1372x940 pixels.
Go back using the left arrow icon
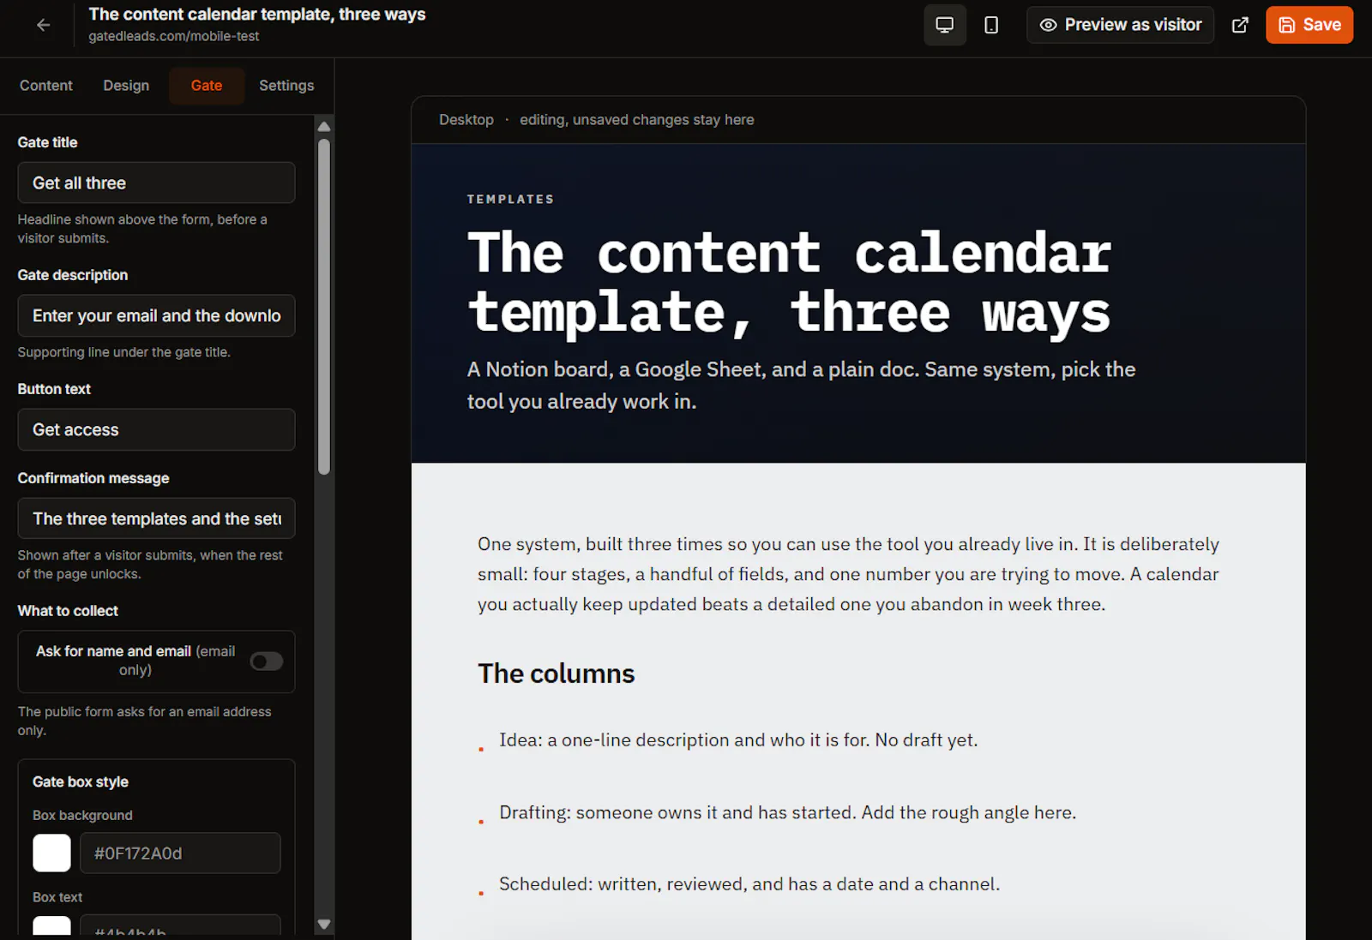pyautogui.click(x=43, y=25)
